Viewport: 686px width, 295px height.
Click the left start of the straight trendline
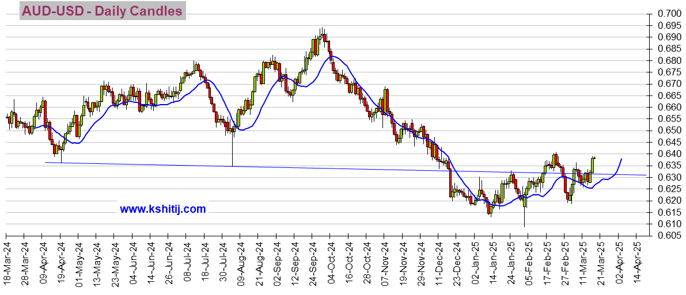(46, 163)
